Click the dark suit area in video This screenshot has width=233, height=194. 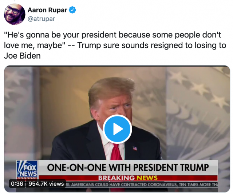77,146
